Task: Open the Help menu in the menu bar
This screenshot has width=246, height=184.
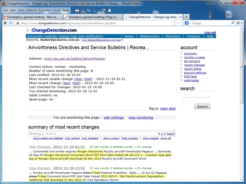Action: click(66, 10)
